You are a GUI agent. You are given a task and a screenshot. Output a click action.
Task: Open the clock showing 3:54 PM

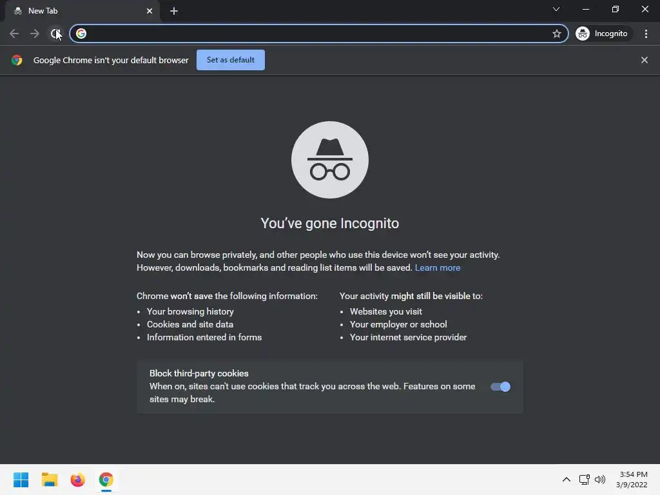632,480
